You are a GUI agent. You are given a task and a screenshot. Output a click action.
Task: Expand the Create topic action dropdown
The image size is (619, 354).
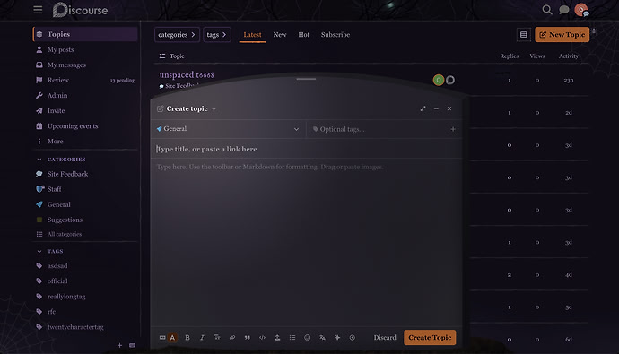tap(214, 108)
